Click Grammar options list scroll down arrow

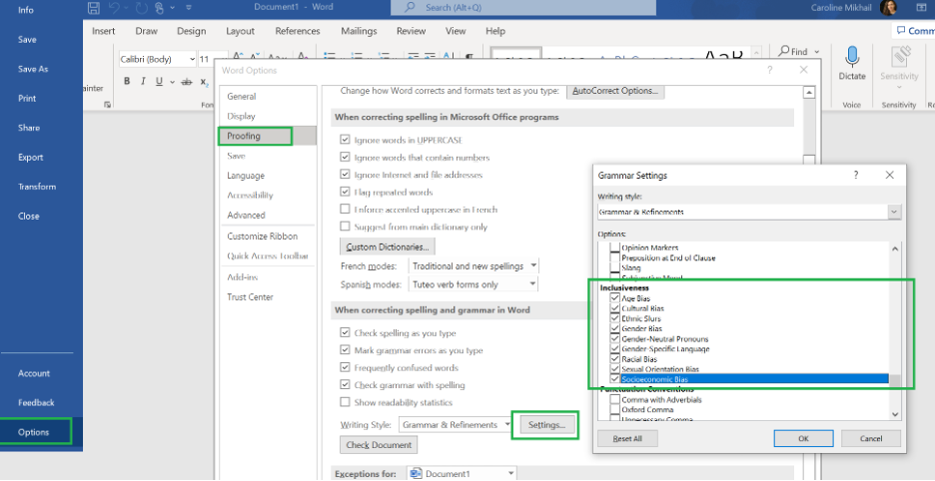pyautogui.click(x=894, y=414)
